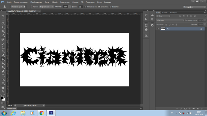Select the Hand tool
This screenshot has width=207, height=116.
point(3,88)
